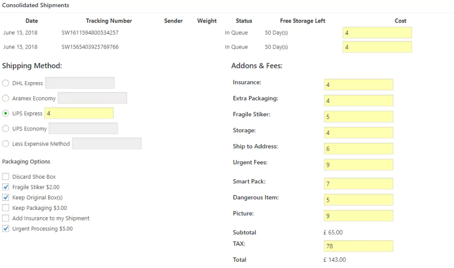The height and width of the screenshot is (268, 454).
Task: Click the Dangerous Item fee field
Action: (x=358, y=200)
